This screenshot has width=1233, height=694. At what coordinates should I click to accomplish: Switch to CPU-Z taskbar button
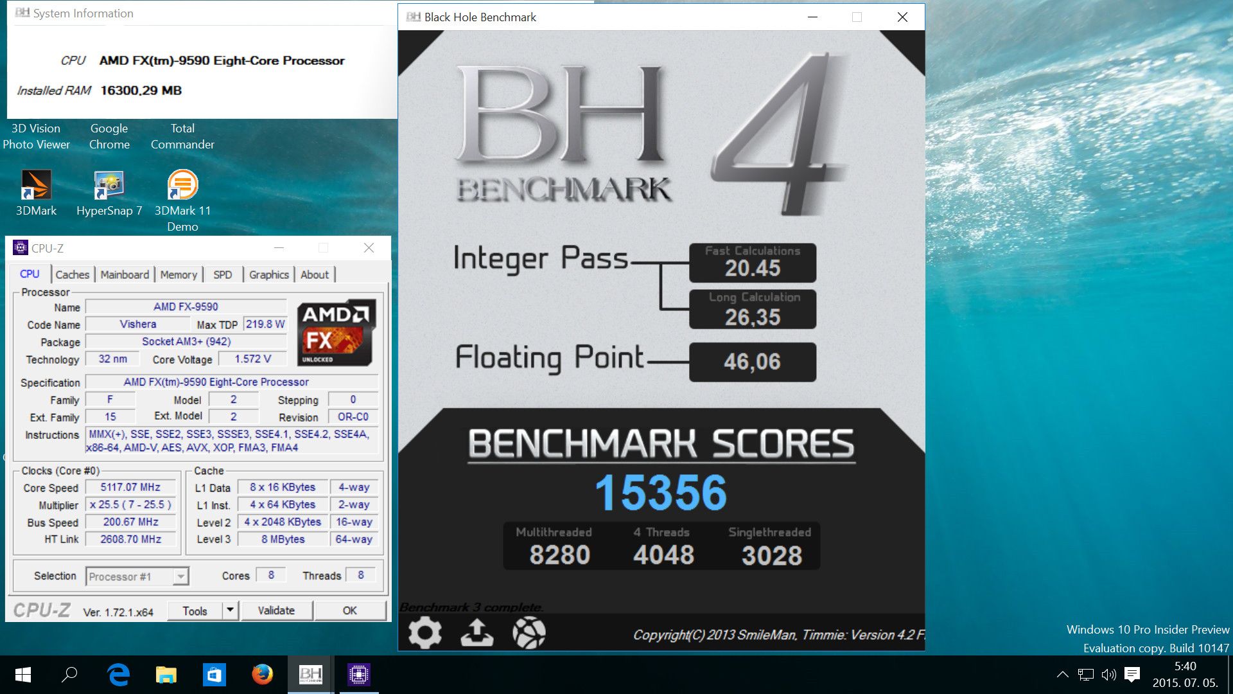358,675
